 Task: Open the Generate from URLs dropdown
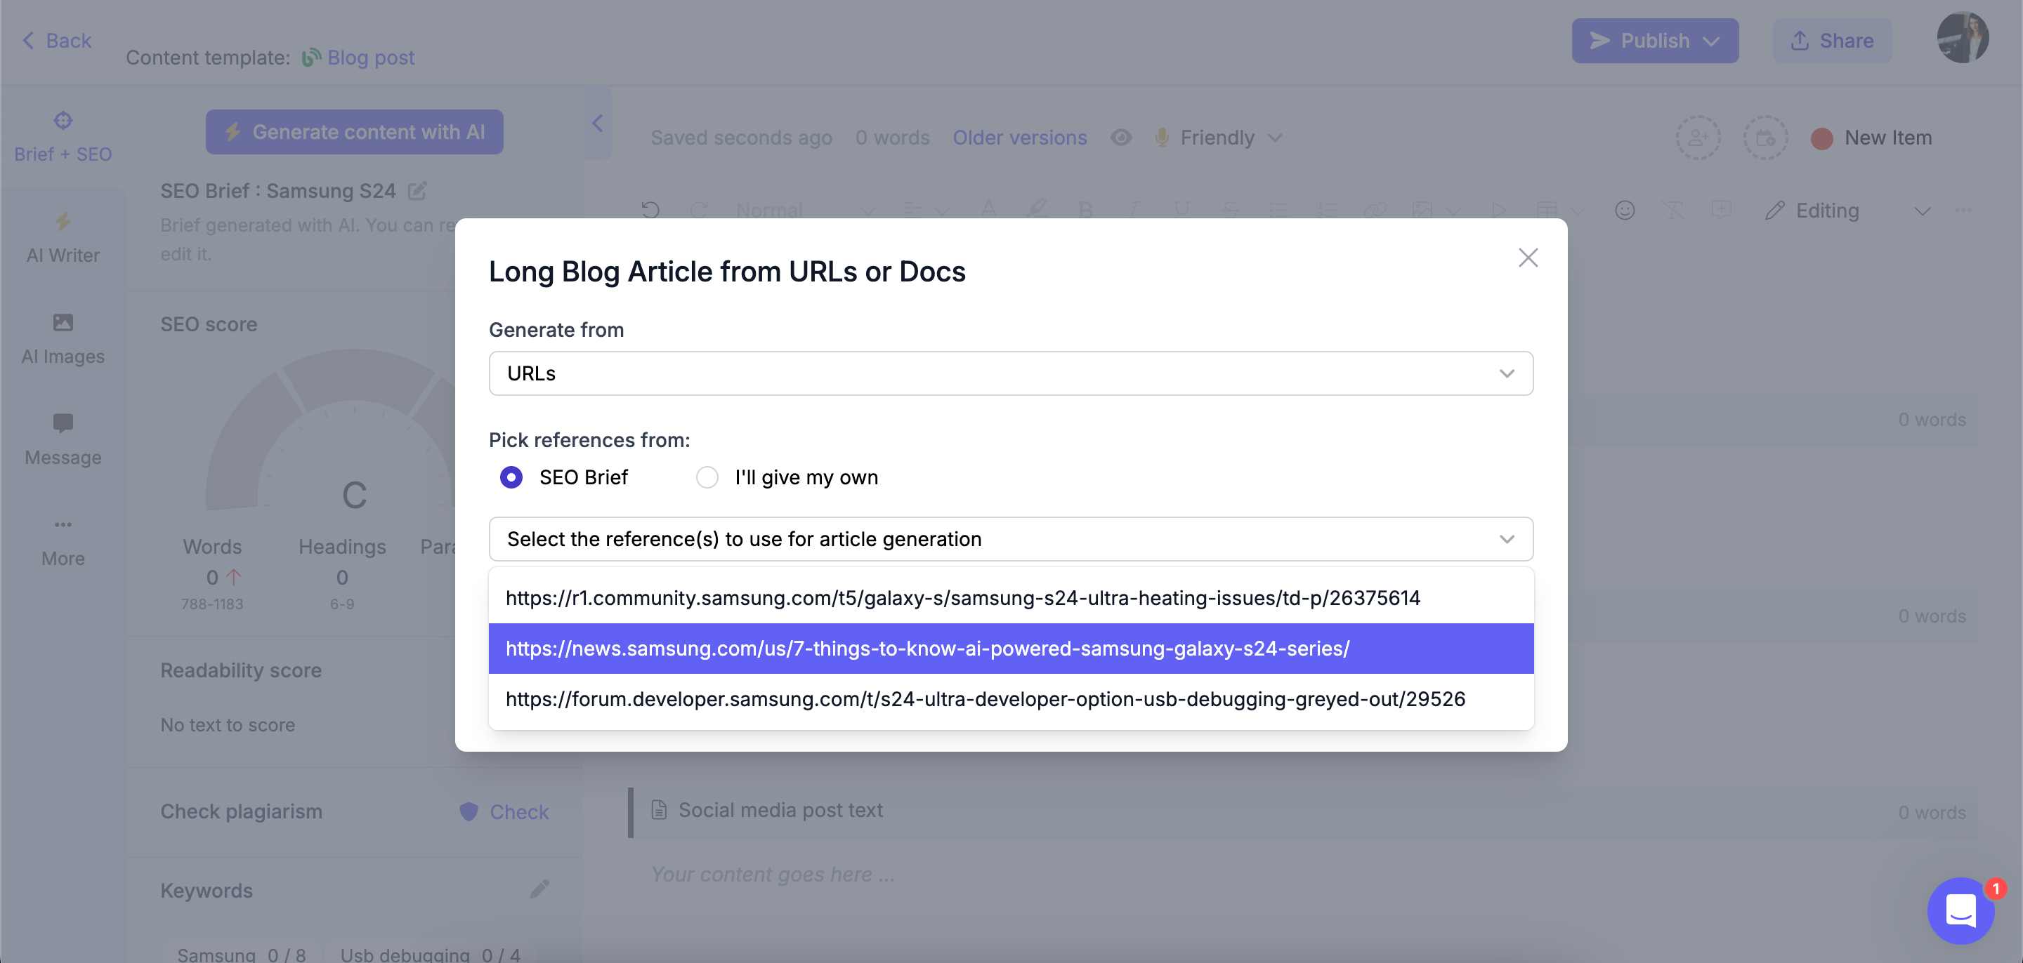[x=1011, y=373]
